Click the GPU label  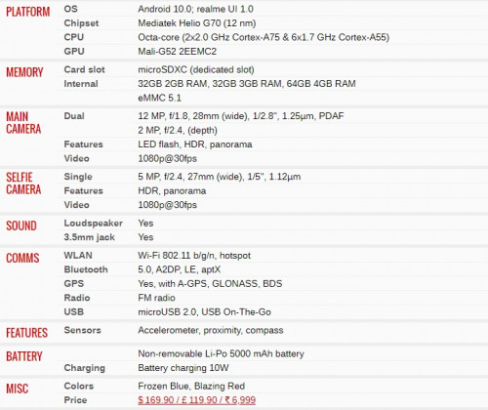74,52
